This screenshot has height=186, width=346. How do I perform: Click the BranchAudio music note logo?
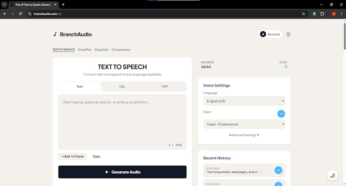(55, 34)
